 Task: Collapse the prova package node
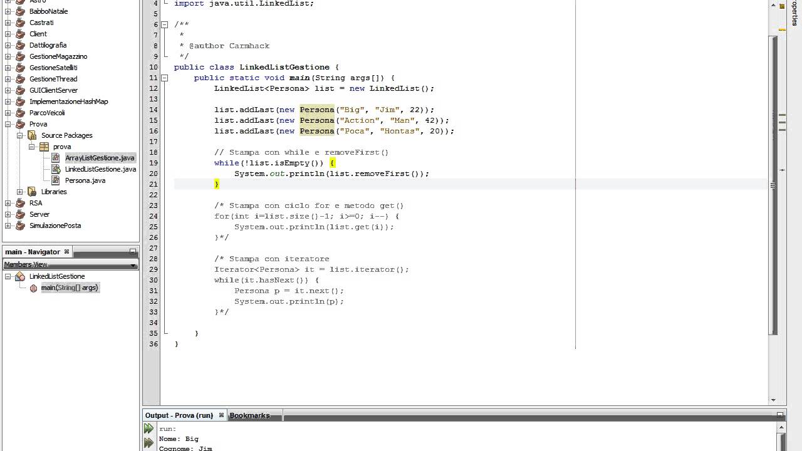pyautogui.click(x=32, y=147)
